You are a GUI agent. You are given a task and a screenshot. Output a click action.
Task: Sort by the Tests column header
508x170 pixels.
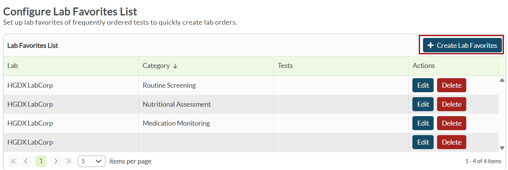point(285,66)
